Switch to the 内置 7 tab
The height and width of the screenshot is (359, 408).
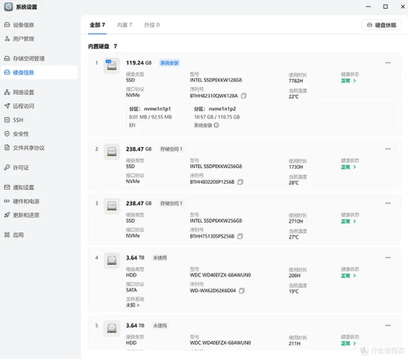125,25
